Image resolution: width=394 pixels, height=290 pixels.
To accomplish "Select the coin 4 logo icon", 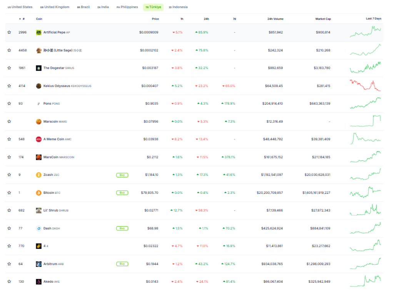I will tap(39, 246).
